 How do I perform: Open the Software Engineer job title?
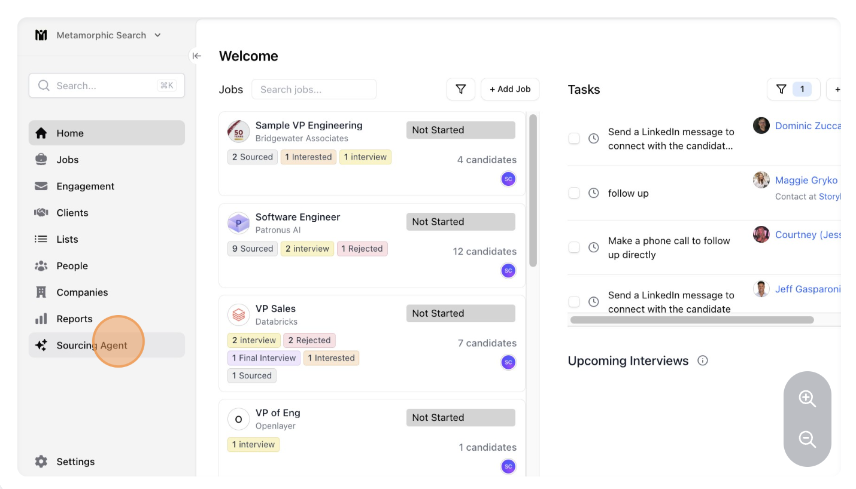coord(298,217)
